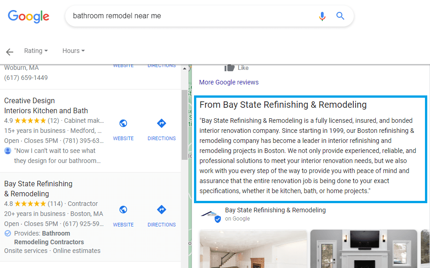The width and height of the screenshot is (430, 268).
Task: Open the Hours filter dropdown
Action: click(x=73, y=51)
